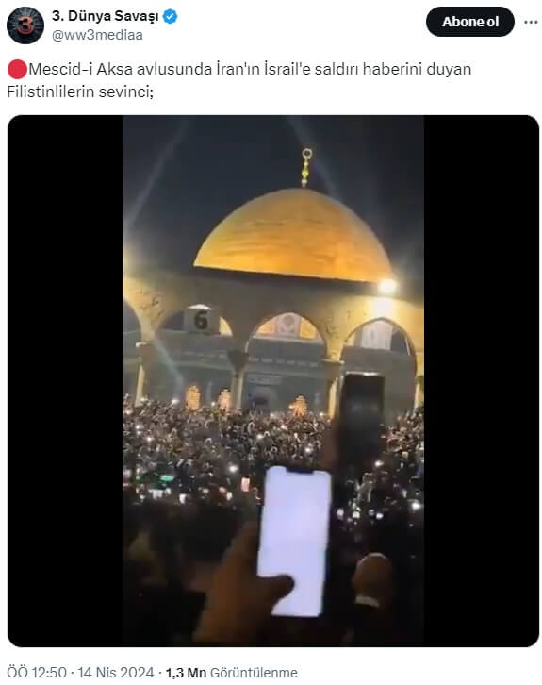542x685 pixels.
Task: Click the crescent finial atop the dome
Action: coord(306,167)
